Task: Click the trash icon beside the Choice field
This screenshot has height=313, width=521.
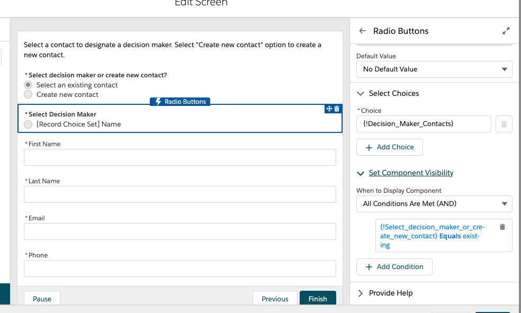Action: 504,124
